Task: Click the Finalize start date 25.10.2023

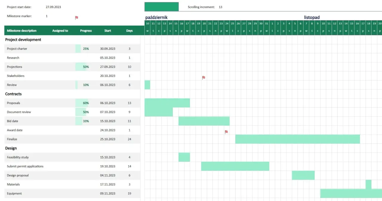Action: click(108, 139)
